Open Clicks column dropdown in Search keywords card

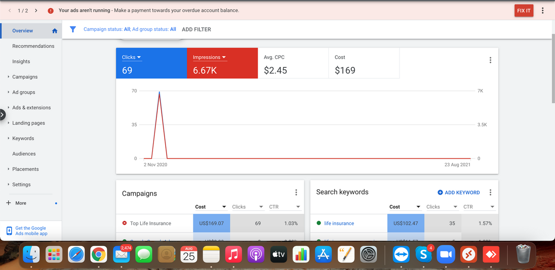click(x=456, y=207)
